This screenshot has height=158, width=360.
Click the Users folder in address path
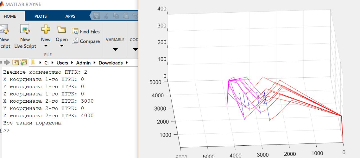(62, 63)
